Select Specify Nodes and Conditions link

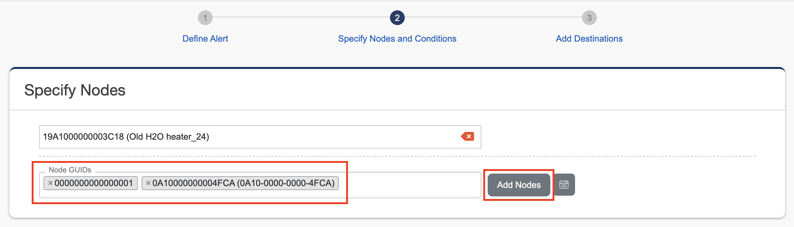click(397, 39)
